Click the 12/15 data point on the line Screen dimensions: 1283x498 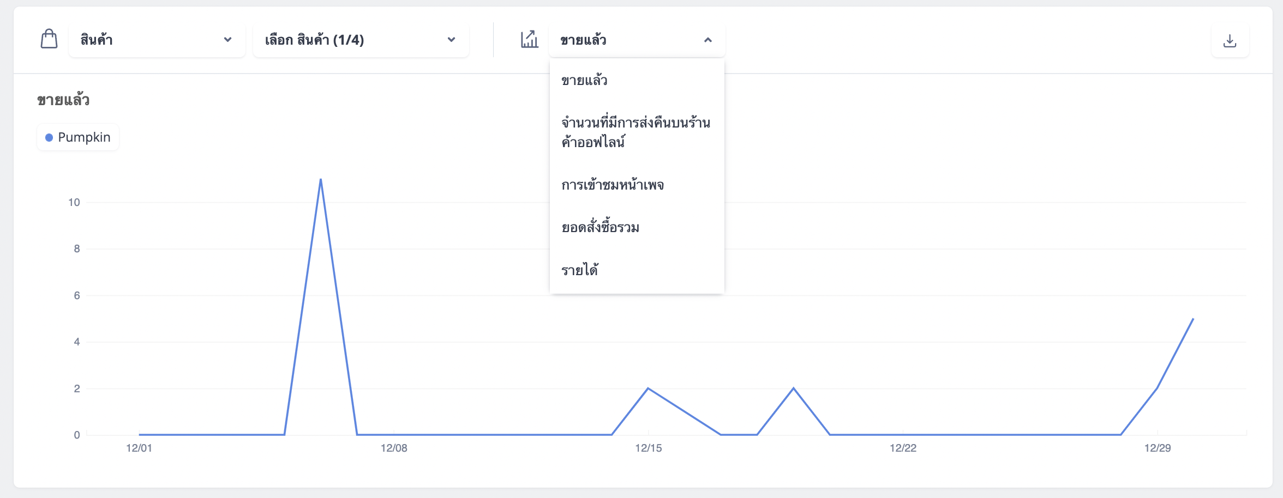pos(648,388)
